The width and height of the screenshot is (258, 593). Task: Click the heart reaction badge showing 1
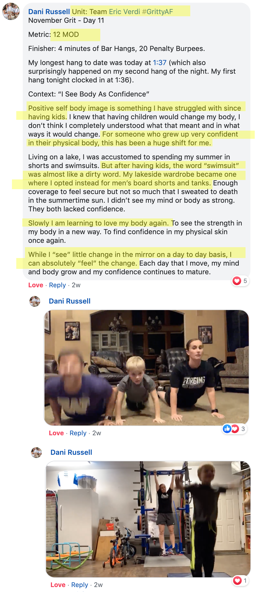(241, 581)
